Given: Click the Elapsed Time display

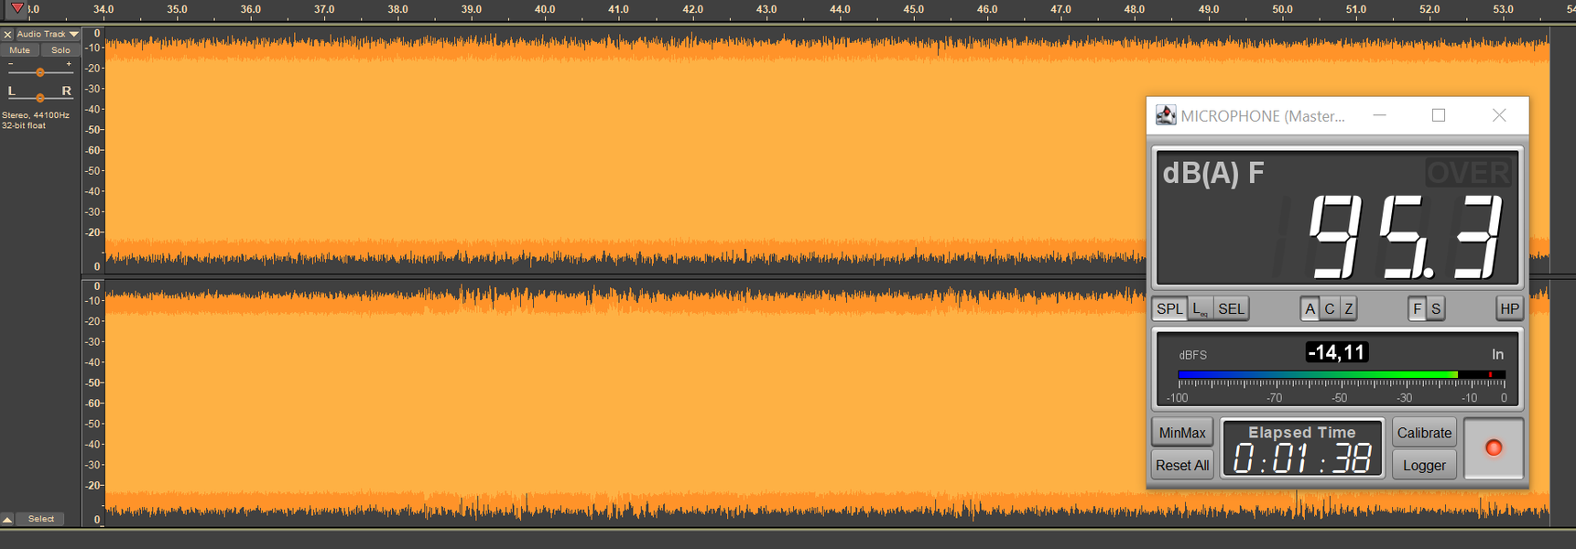Looking at the screenshot, I should 1301,448.
